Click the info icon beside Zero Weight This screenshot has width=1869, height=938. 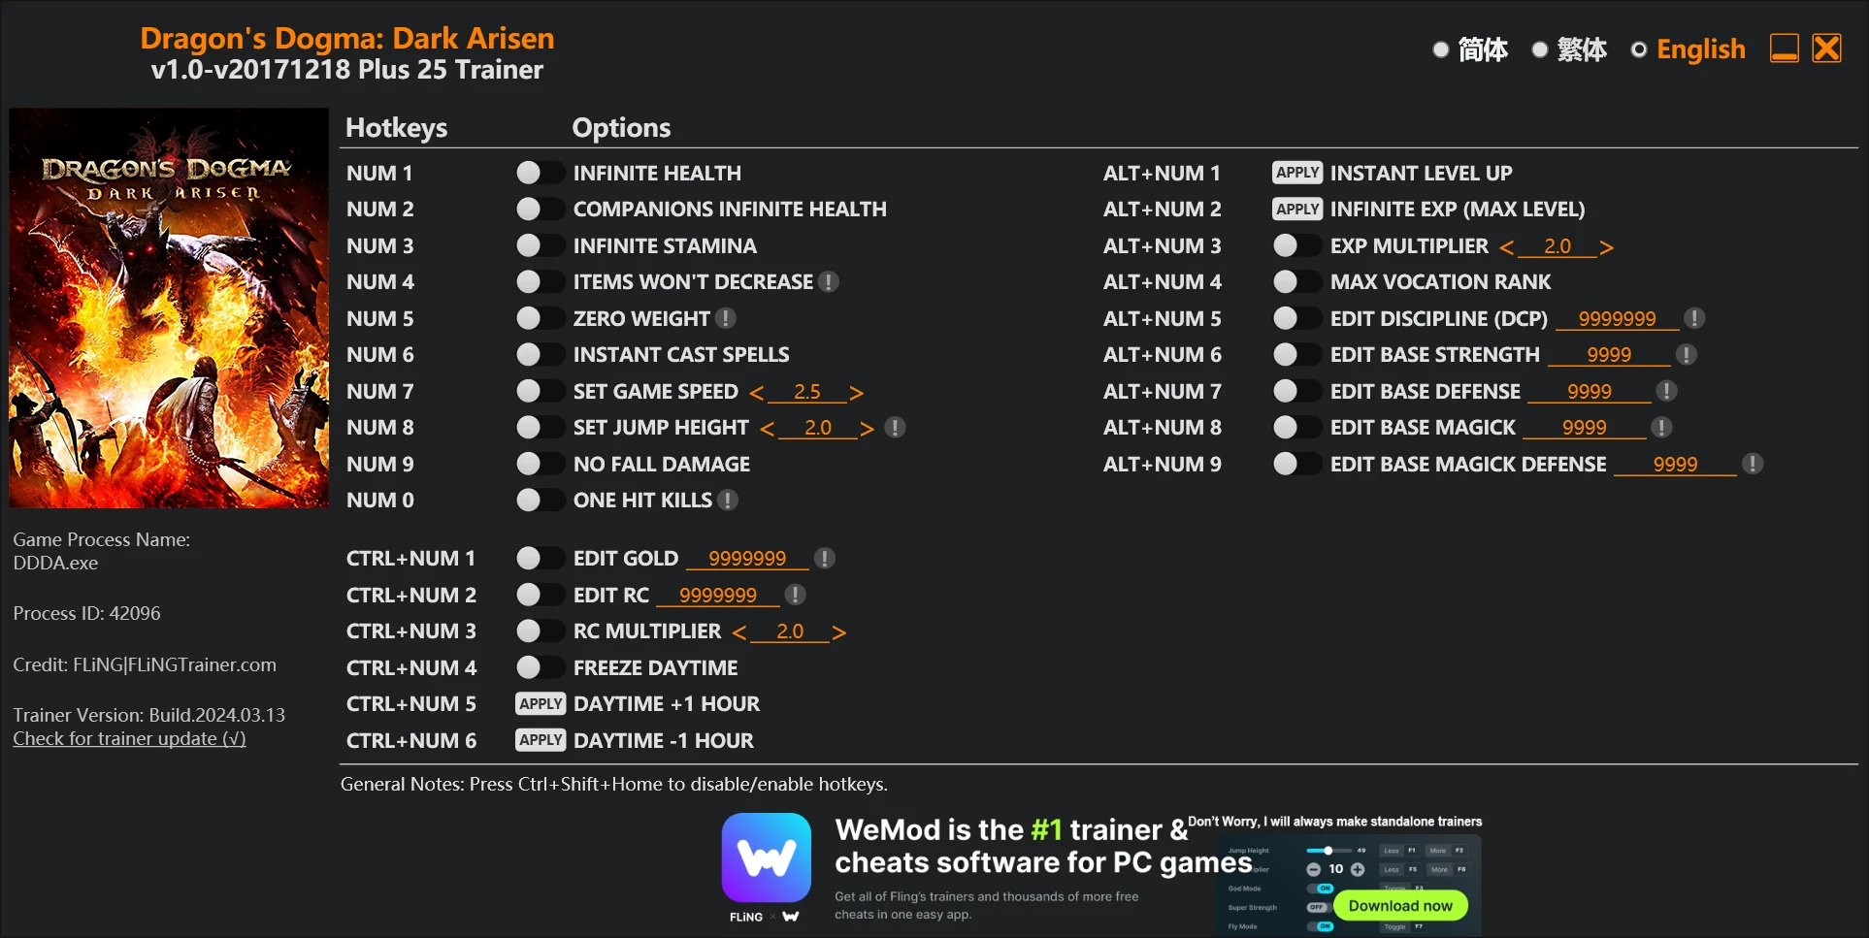[x=726, y=318]
